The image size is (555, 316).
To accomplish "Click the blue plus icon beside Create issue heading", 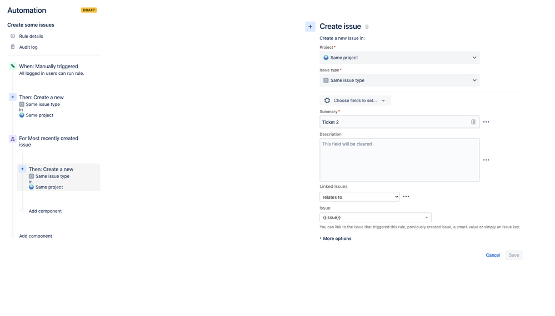I will tap(310, 27).
